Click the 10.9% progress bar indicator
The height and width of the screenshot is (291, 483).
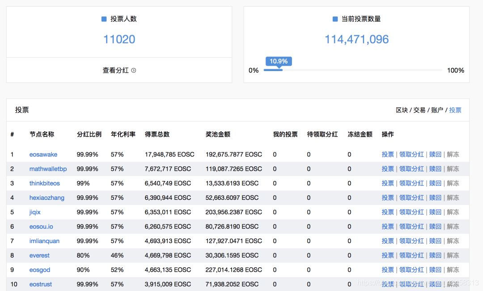coord(279,61)
